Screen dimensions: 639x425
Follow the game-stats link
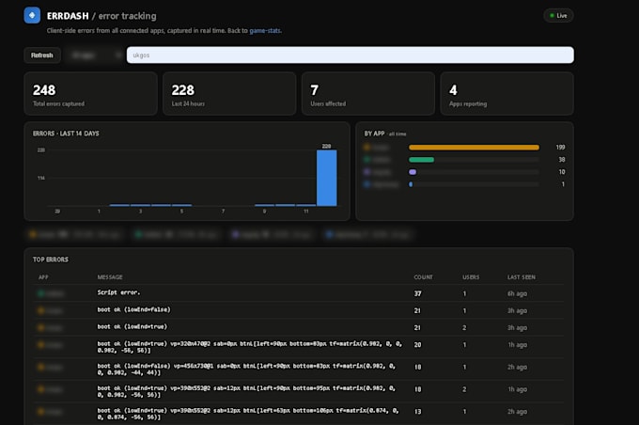[265, 31]
